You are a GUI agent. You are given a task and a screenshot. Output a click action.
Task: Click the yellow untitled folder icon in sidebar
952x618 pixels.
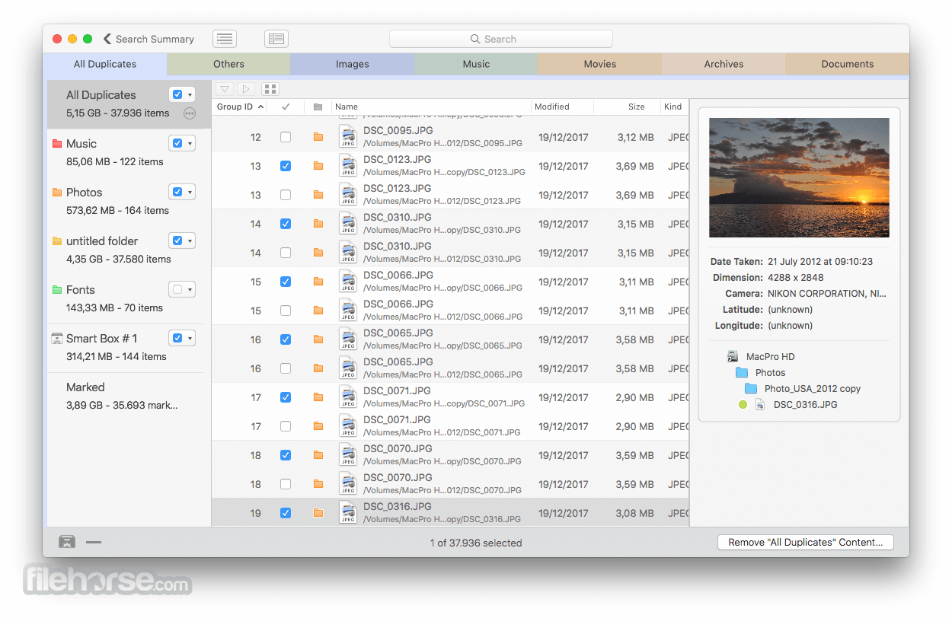pos(57,241)
